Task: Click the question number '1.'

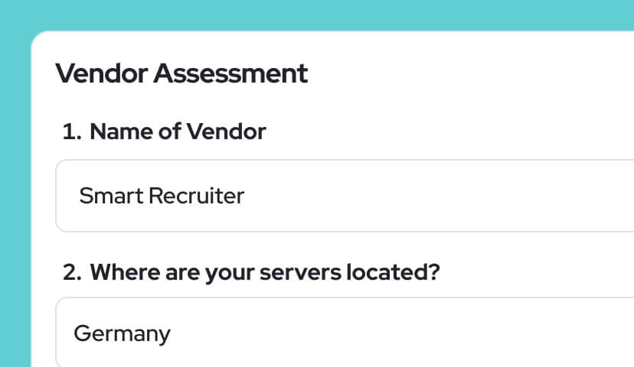Action: coord(72,132)
